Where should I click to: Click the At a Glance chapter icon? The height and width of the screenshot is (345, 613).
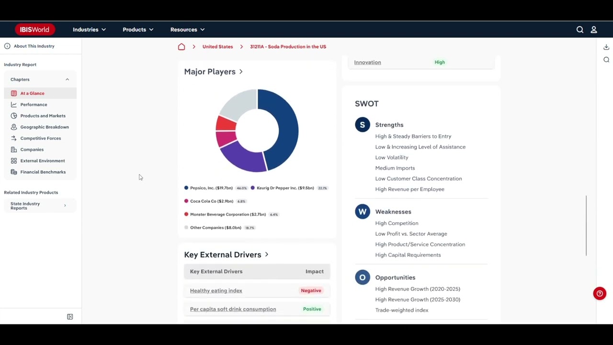click(14, 93)
